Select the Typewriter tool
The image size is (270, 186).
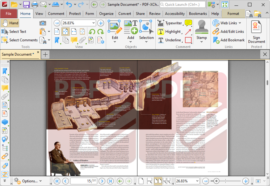click(x=170, y=23)
